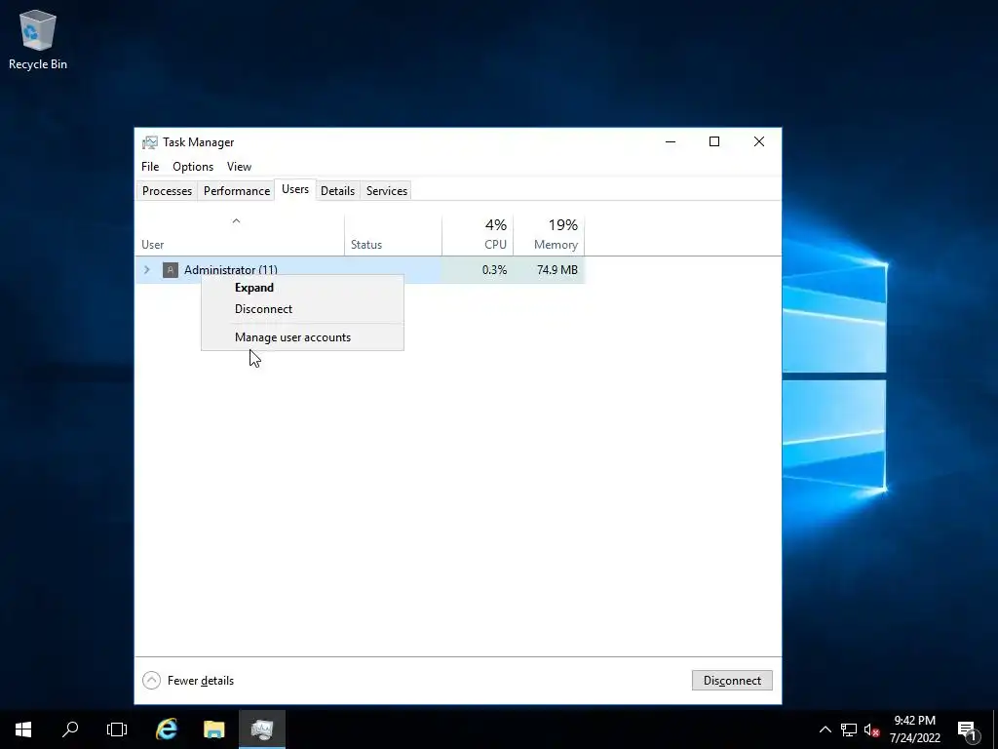Click the Fewer details circle arrow icon

pos(151,680)
